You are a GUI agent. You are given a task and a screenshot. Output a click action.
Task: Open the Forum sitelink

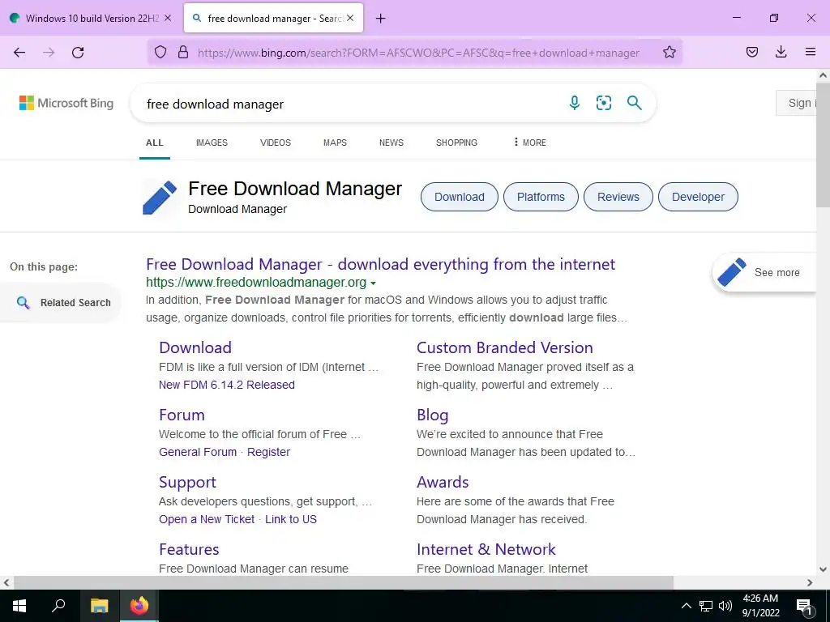(182, 415)
